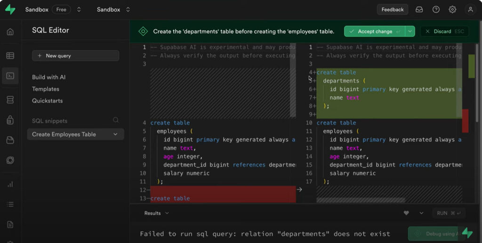
Task: Select Templates in the SQL Editor menu
Action: click(x=46, y=89)
